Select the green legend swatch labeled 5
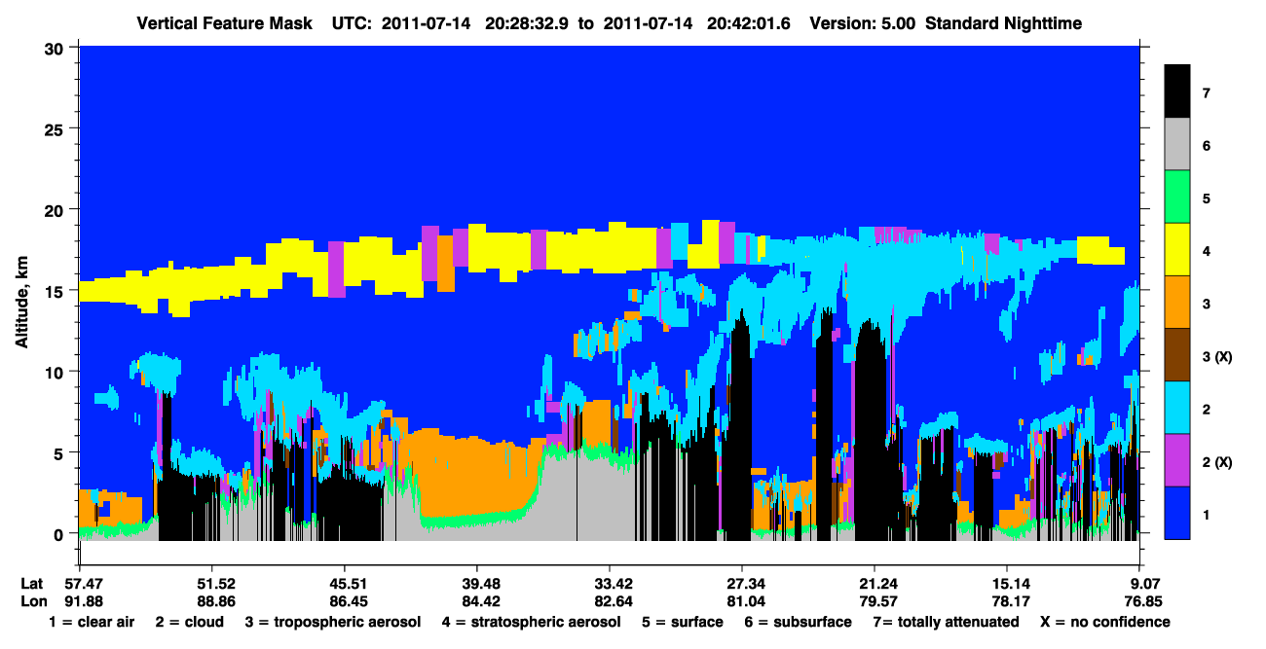The height and width of the screenshot is (649, 1266). tap(1177, 198)
